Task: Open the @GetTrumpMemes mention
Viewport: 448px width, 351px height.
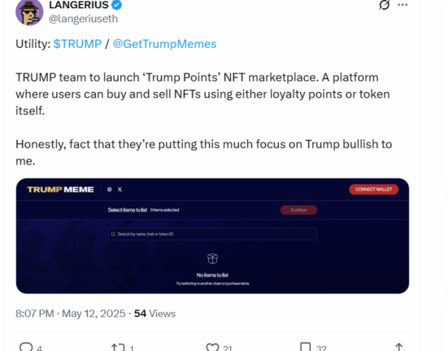Action: (x=164, y=44)
